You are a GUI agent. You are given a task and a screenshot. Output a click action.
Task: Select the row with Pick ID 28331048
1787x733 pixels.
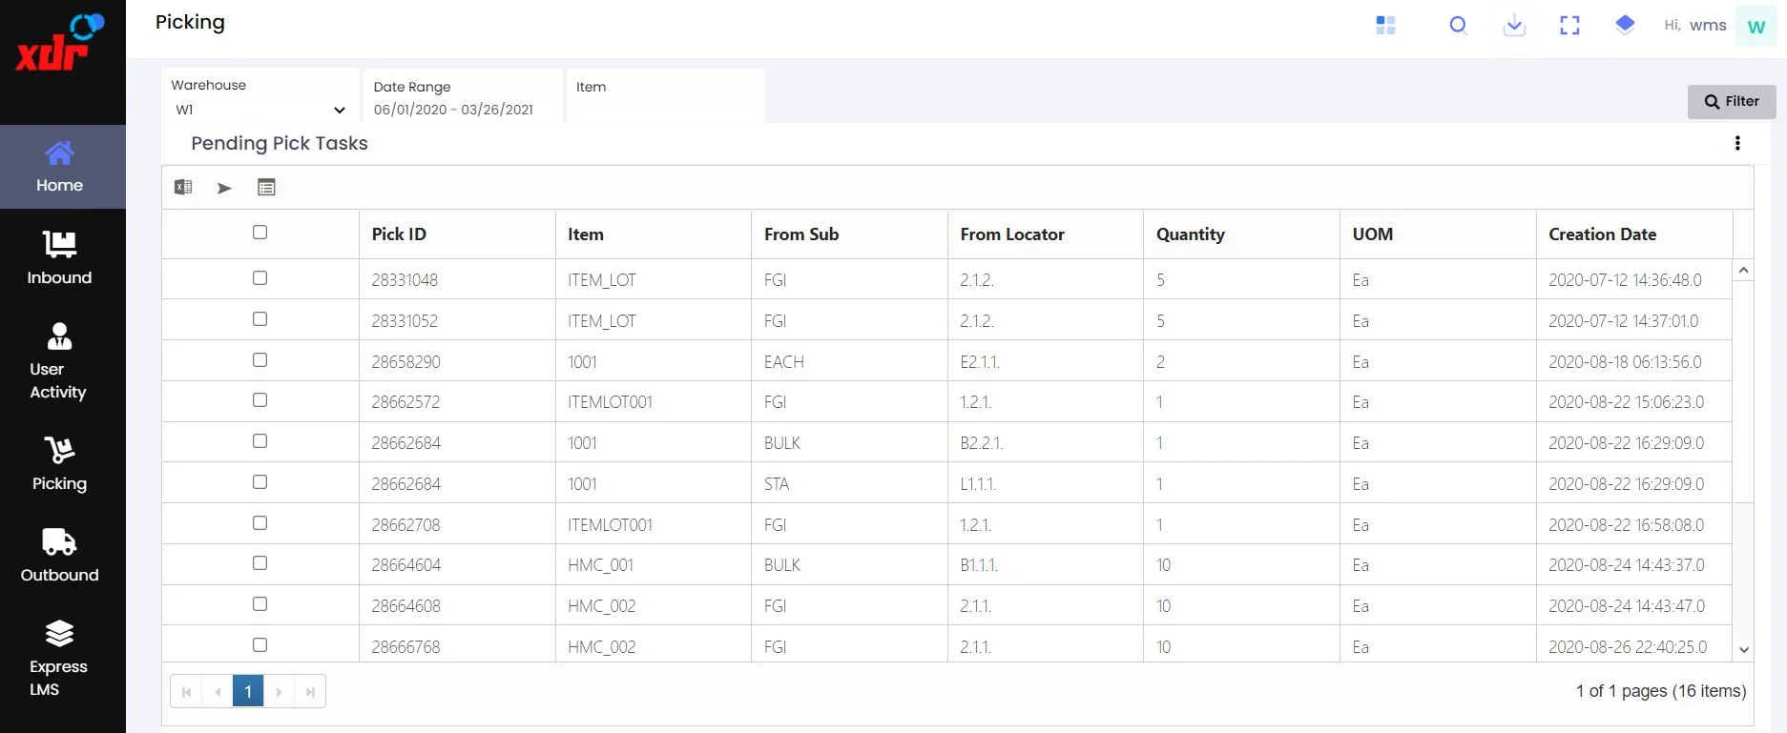260,278
